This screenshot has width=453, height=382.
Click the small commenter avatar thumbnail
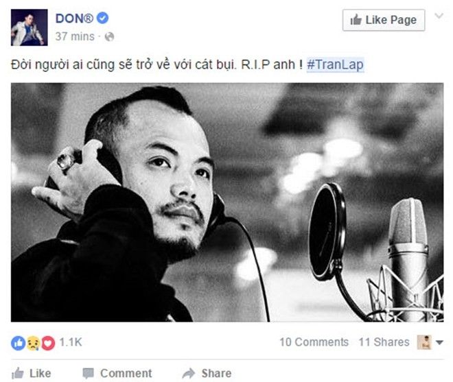coord(424,342)
